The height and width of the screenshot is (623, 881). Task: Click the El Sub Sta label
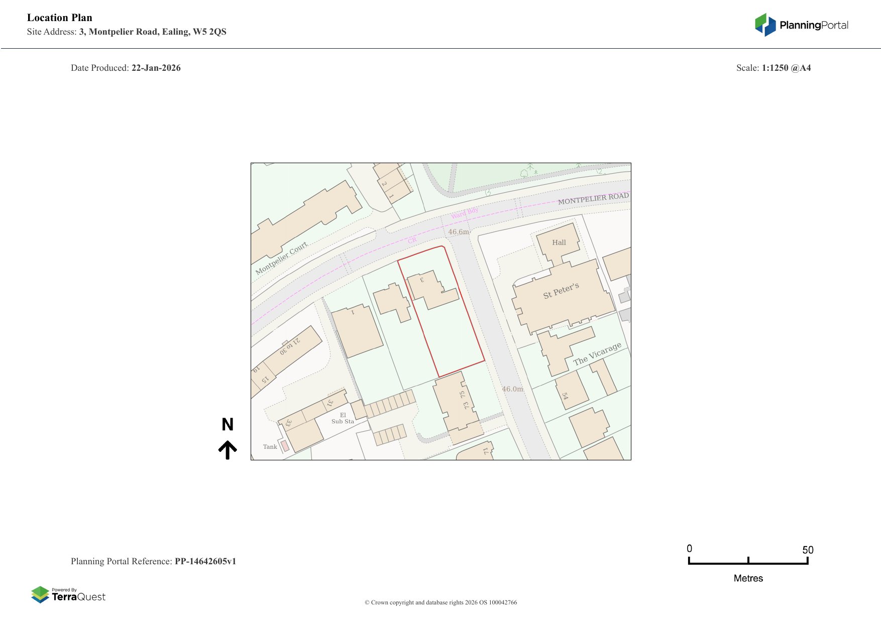click(x=343, y=418)
